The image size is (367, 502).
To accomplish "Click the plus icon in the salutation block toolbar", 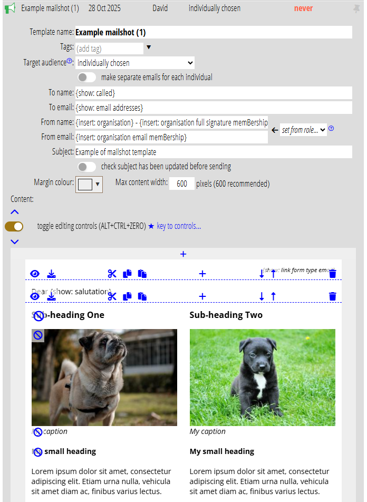I will point(202,296).
